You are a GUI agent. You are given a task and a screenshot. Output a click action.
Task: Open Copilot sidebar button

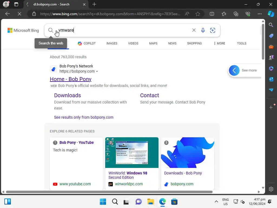271,14
